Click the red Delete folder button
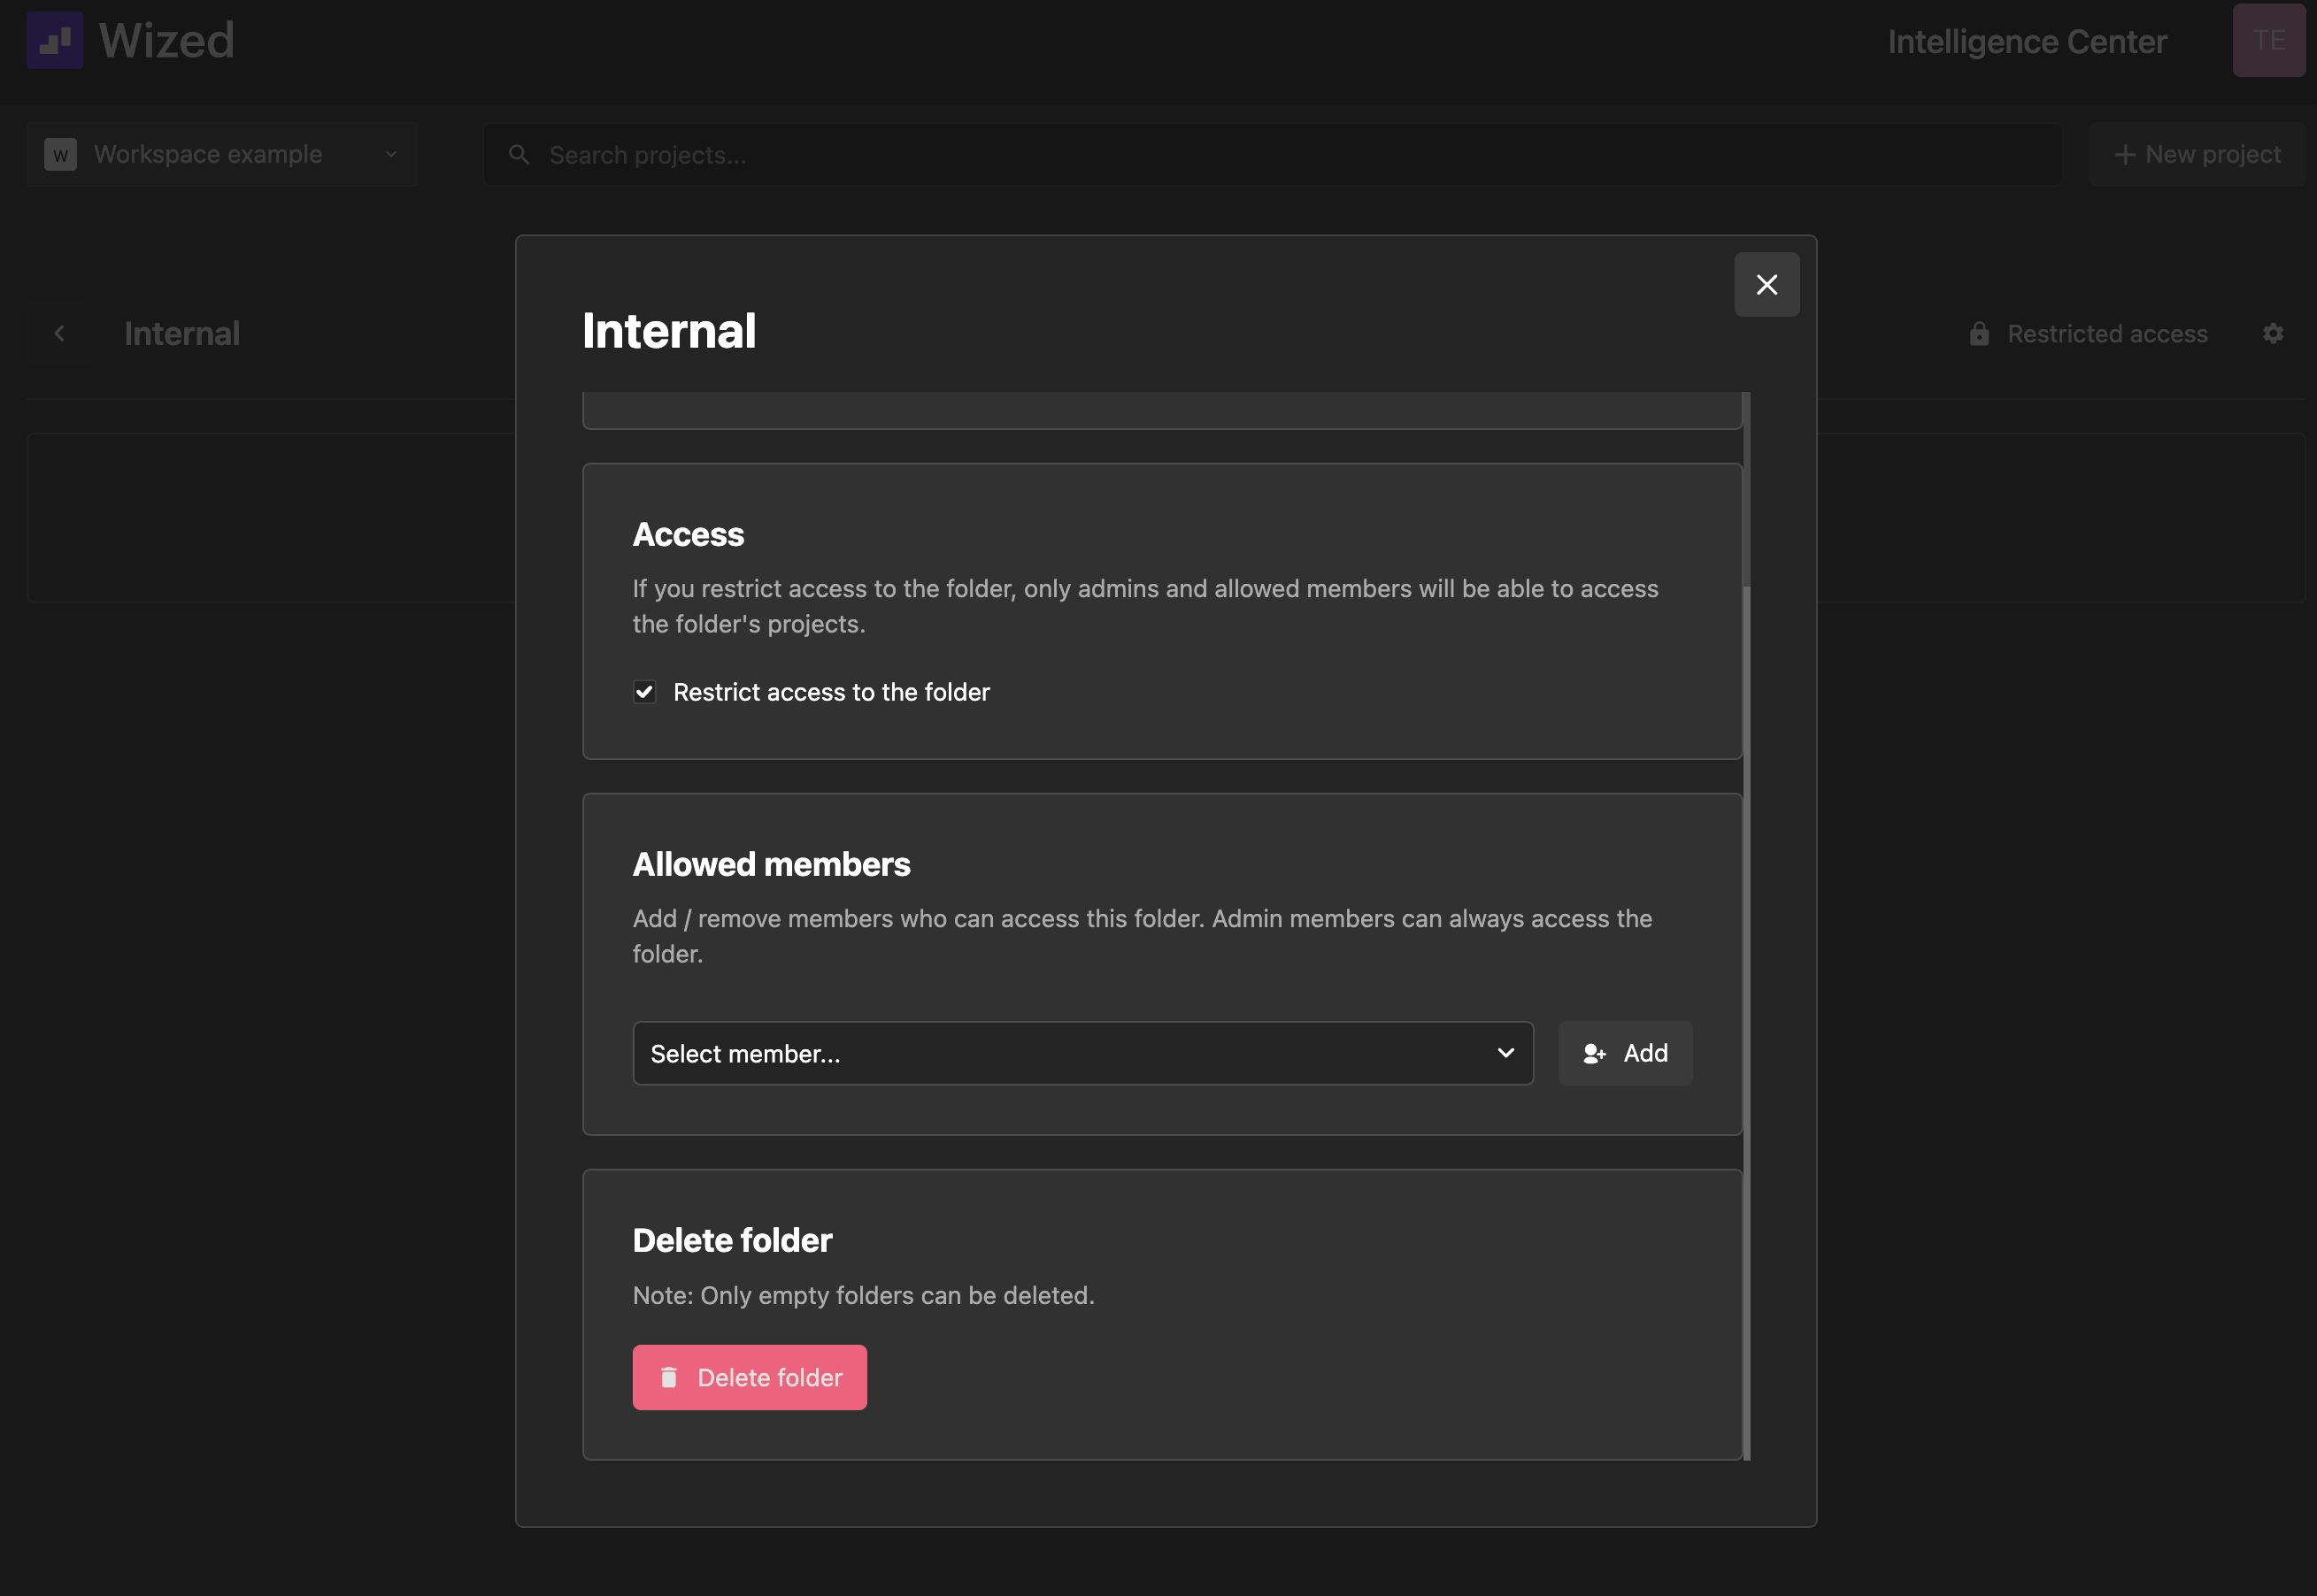2317x1596 pixels. (x=750, y=1377)
